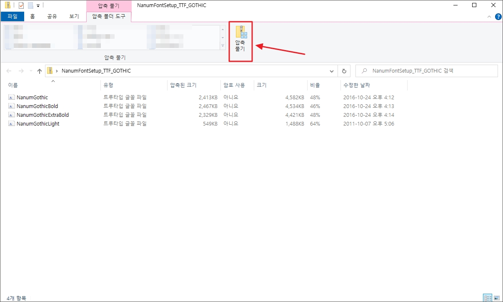
Task: Click the pink 압축 풀기 contextual tab header
Action: pyautogui.click(x=109, y=5)
